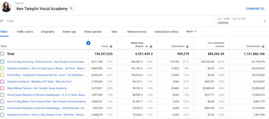Click the Jul 7, 2006 – Apr 13, 2021 date text
269x119 pixels.
click(x=231, y=19)
